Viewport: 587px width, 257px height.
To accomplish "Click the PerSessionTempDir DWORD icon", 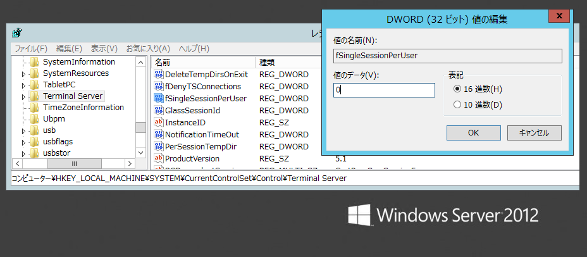I will pyautogui.click(x=159, y=146).
